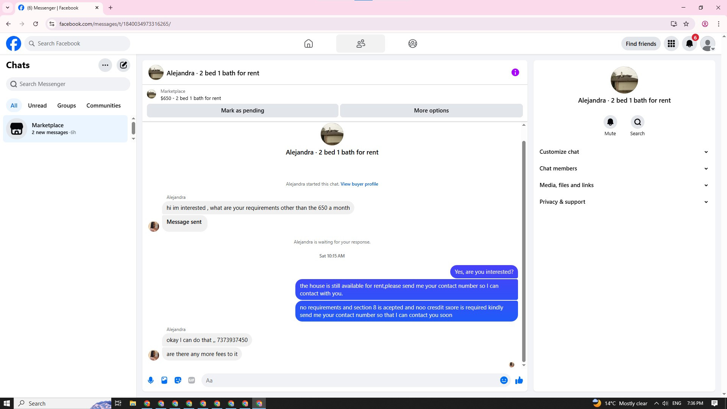The width and height of the screenshot is (727, 409).
Task: Expand Privacy & support section
Action: point(624,202)
